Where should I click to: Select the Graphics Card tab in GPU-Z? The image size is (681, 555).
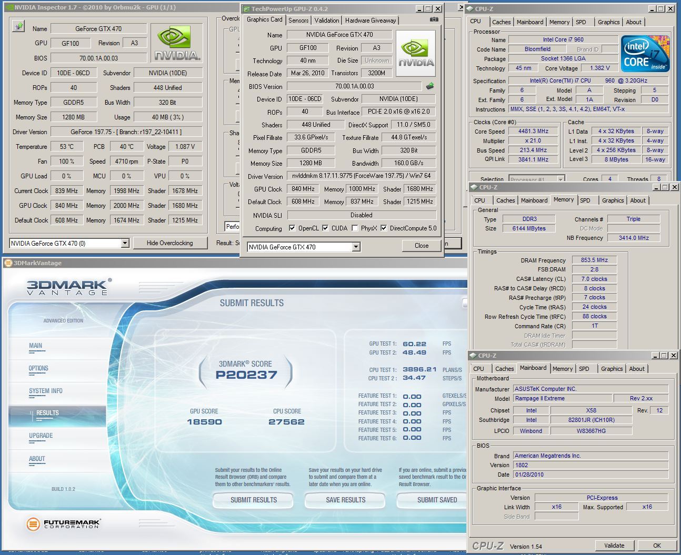(x=265, y=19)
